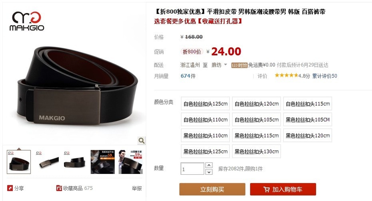The height and width of the screenshot is (201, 372).
Task: Click the red share icon
Action: [x=10, y=188]
